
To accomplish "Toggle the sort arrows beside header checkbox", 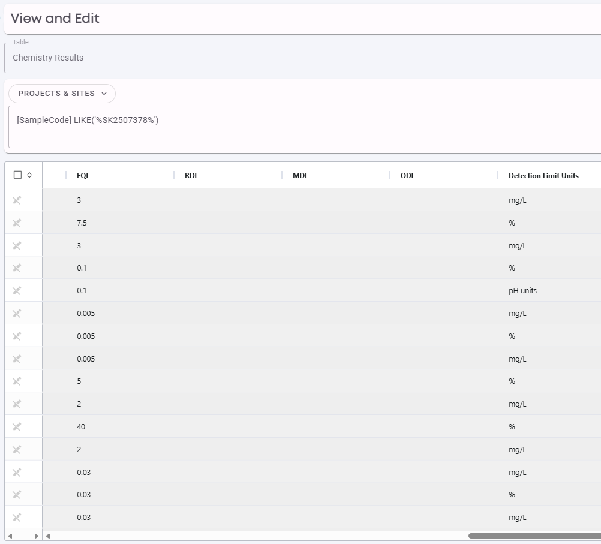I will pos(29,175).
